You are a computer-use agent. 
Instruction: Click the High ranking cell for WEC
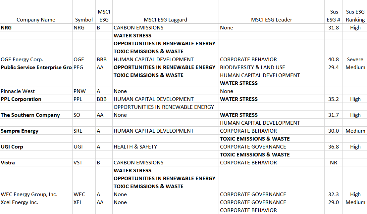(x=355, y=194)
